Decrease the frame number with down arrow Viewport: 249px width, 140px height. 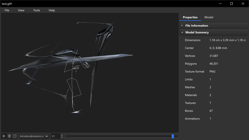tap(61, 137)
